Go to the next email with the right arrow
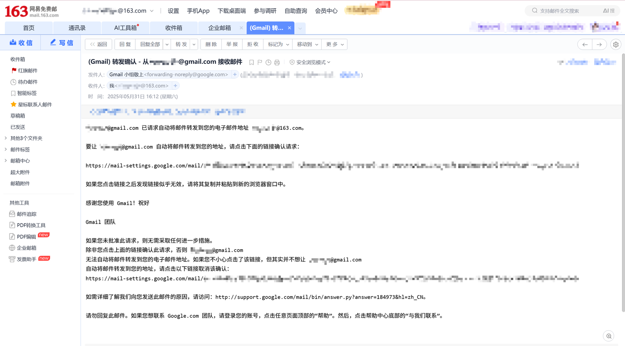 tap(599, 44)
